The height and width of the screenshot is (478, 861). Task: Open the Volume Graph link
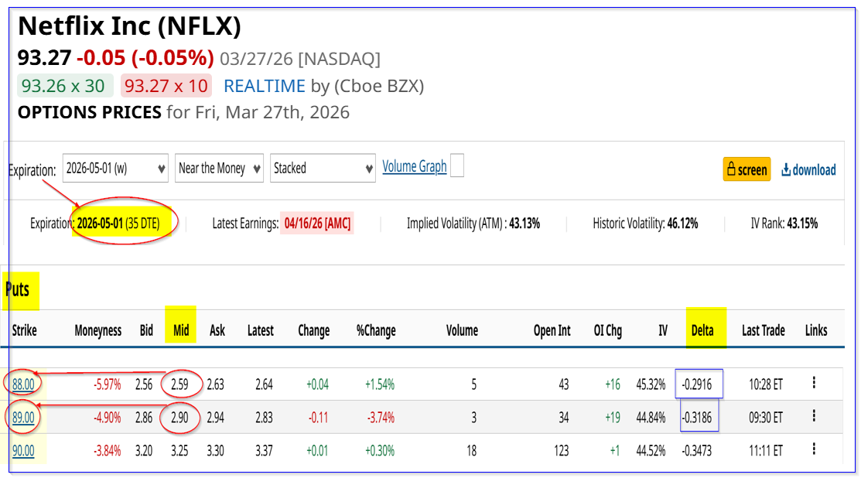pyautogui.click(x=415, y=166)
